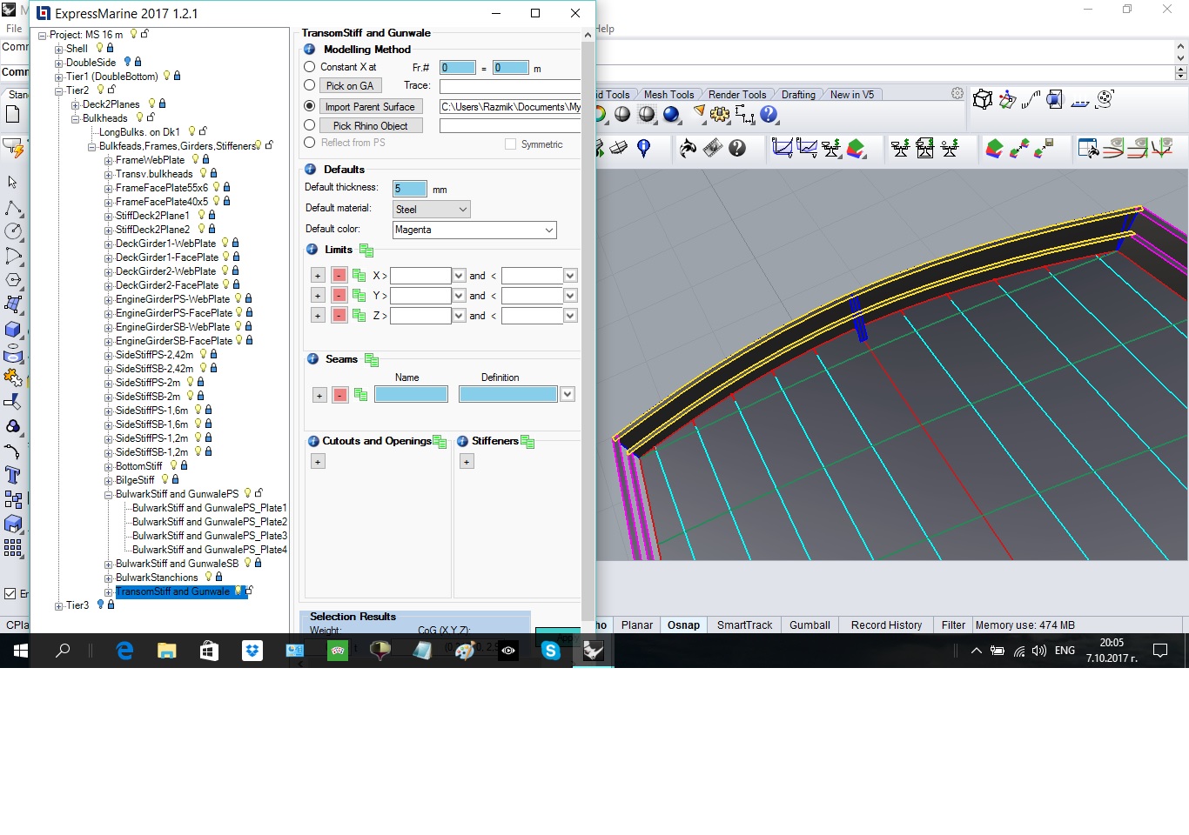Click the blue help question mark icon

(769, 115)
